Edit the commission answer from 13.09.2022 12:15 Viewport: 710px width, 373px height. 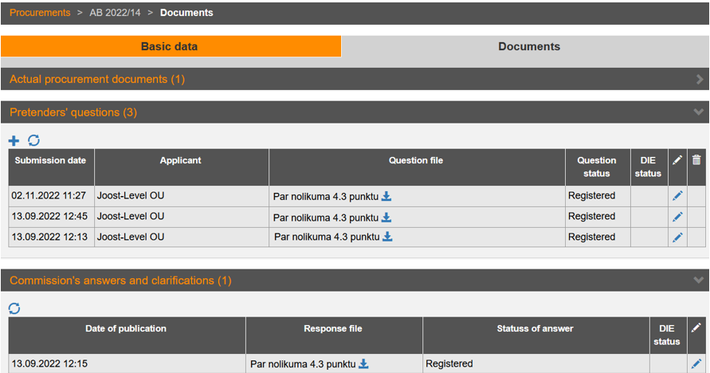tap(696, 364)
